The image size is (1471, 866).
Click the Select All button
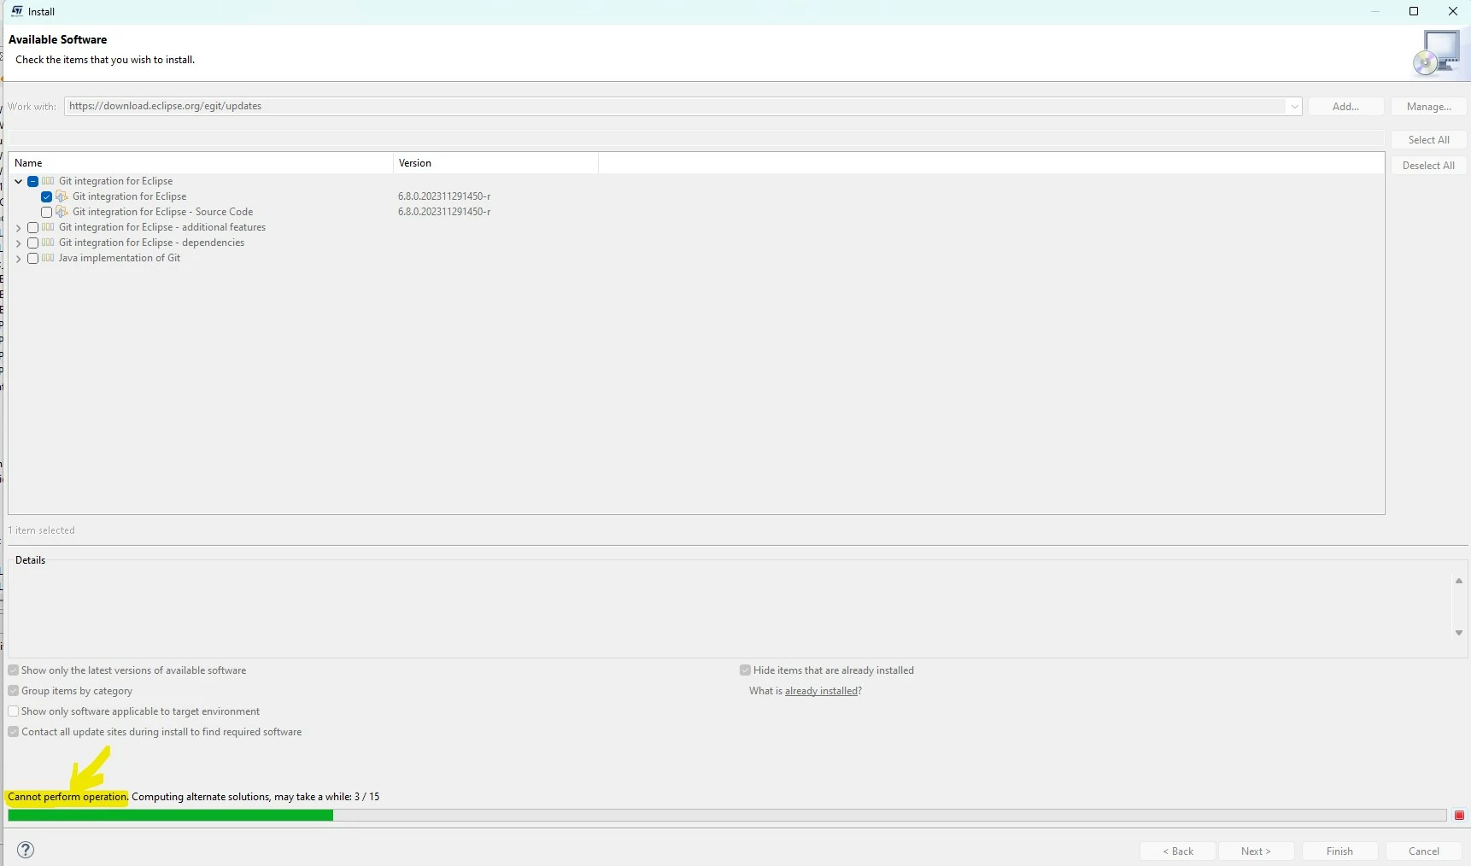(1428, 140)
